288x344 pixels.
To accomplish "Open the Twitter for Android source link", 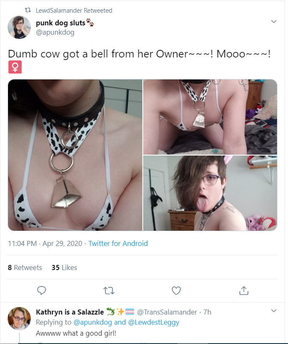I will [118, 243].
